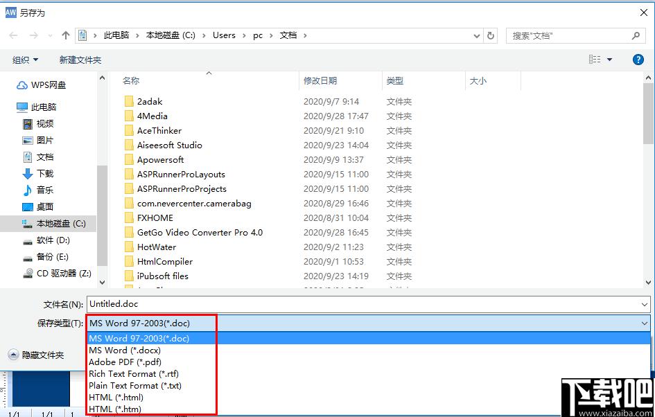Choose MS Word 97-2003(*.doc) list option
The height and width of the screenshot is (417, 655).
pos(369,339)
